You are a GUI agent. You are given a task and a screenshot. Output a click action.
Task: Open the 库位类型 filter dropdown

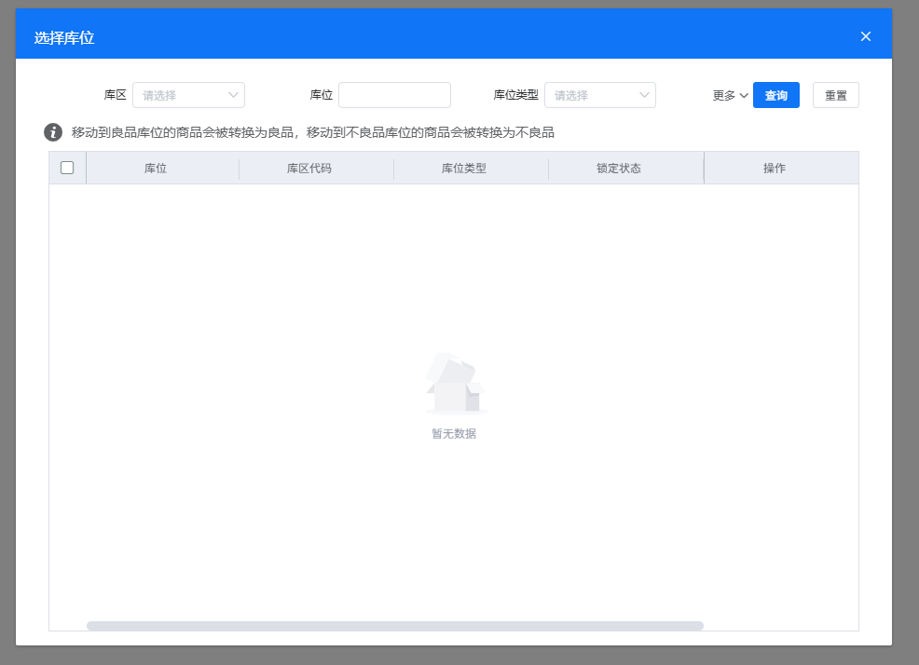pos(599,95)
